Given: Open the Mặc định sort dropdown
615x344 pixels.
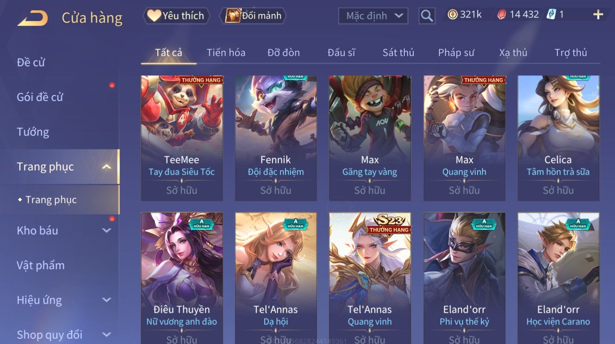Looking at the screenshot, I should (373, 16).
